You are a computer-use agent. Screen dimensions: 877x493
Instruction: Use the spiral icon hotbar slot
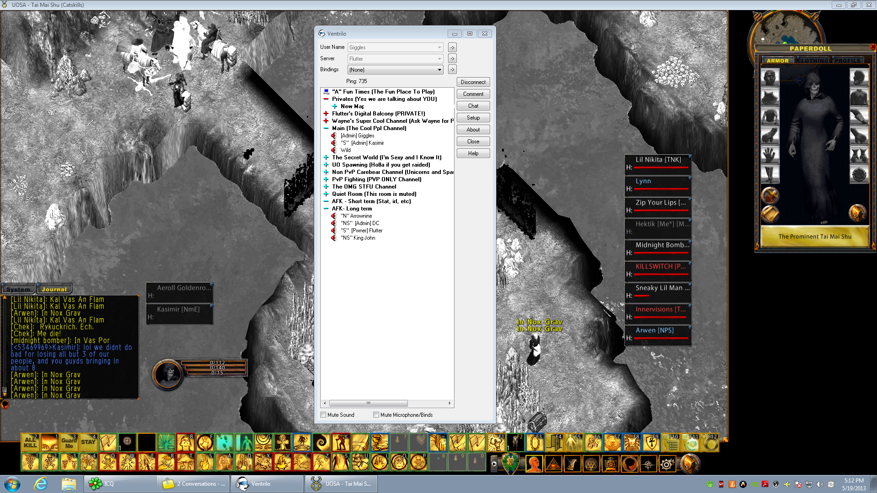[x=322, y=443]
